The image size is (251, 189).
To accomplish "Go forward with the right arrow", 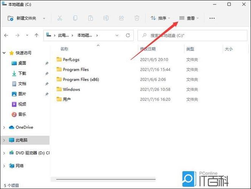I will 17,36.
